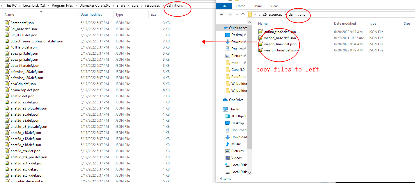The image size is (415, 183).
Task: Open Videos from the navigation pane
Action: coord(236,158)
